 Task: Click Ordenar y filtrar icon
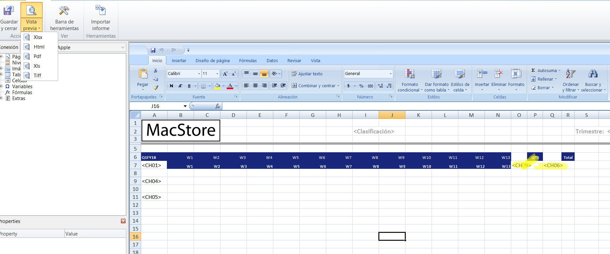point(571,74)
